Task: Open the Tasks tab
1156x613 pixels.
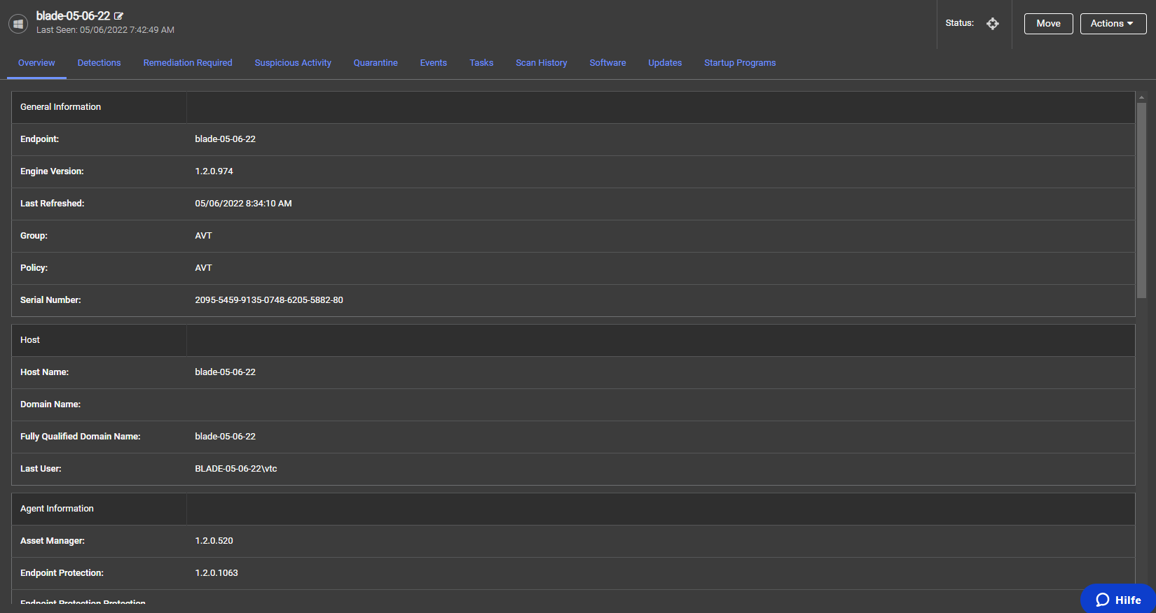Action: 481,63
